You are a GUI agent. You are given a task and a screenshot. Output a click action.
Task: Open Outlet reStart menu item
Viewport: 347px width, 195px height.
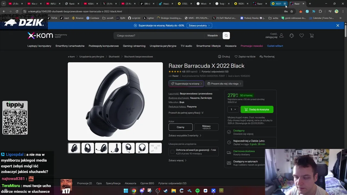[275, 46]
